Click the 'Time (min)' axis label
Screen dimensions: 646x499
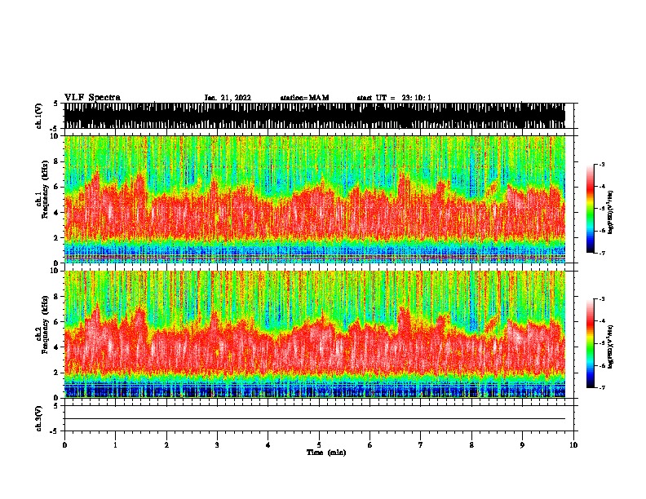(x=326, y=453)
